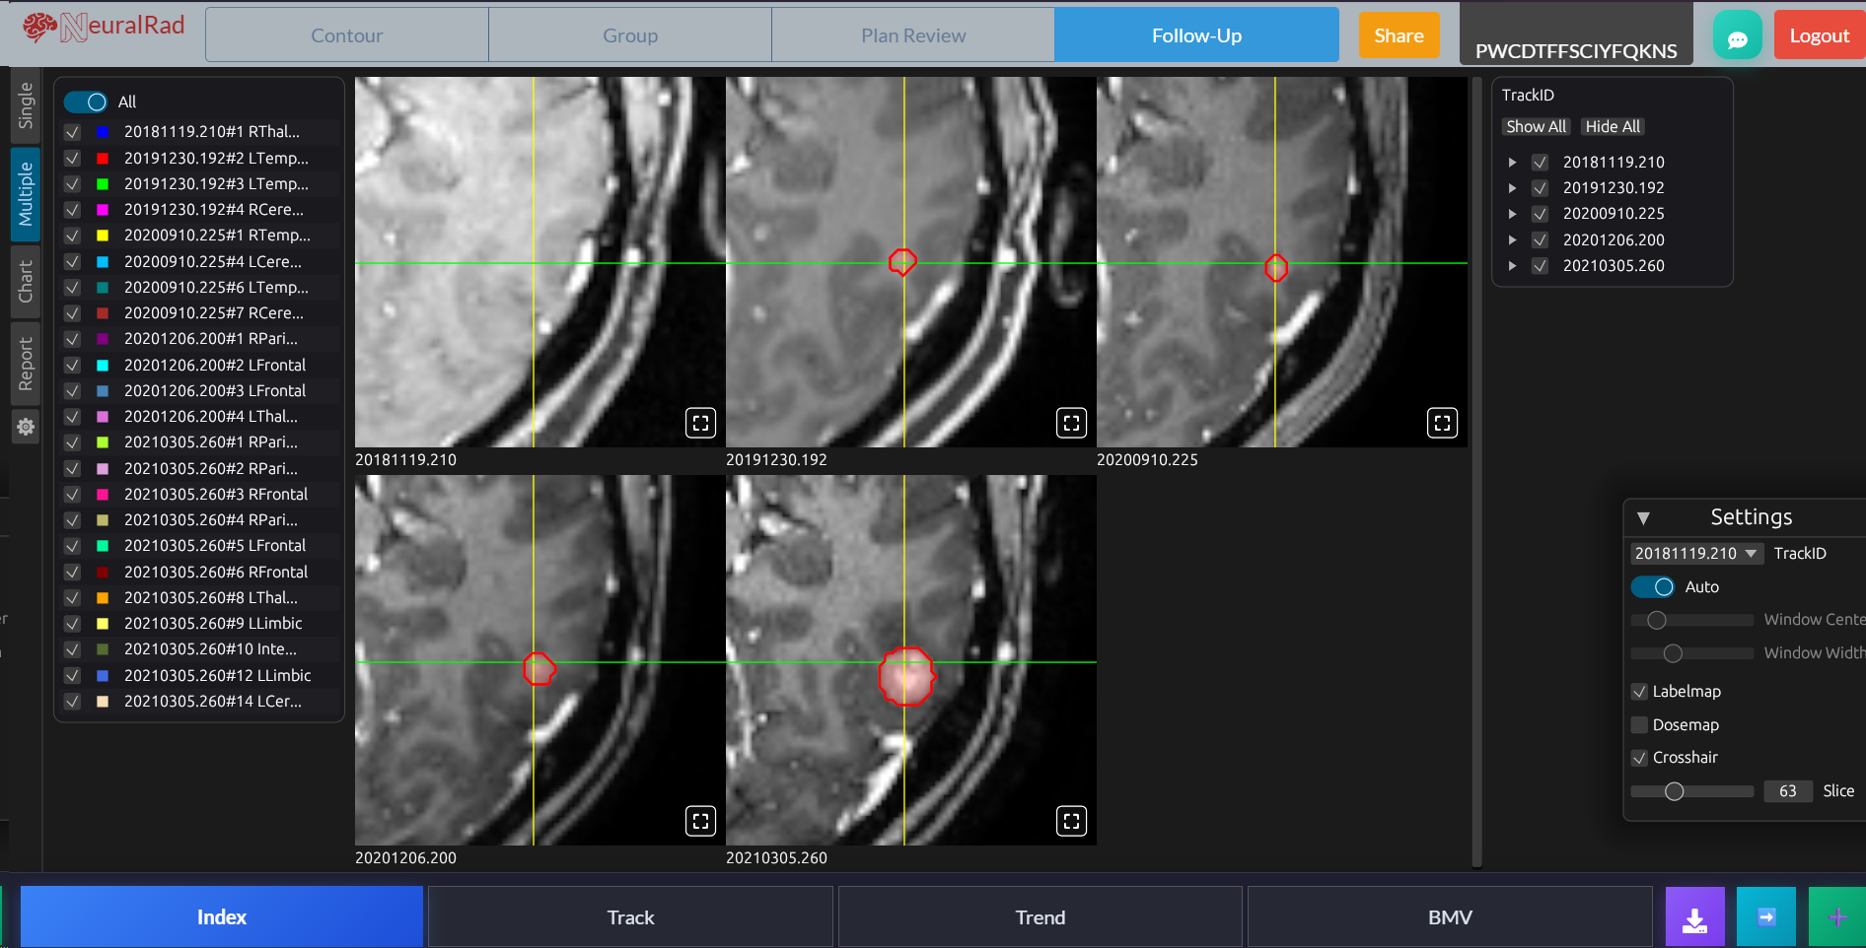Open the TrackID dropdown showing 20181119.210
The image size is (1866, 948).
1695,553
